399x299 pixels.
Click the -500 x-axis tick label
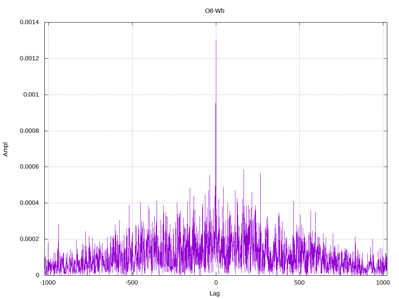coord(132,283)
